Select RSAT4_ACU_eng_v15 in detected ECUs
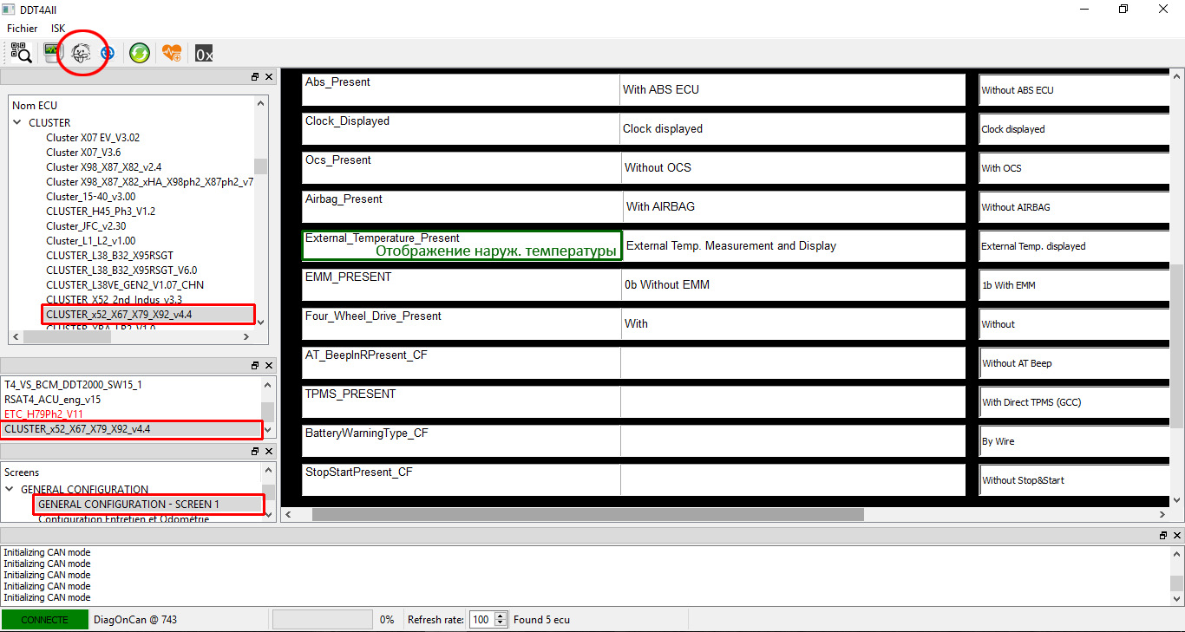This screenshot has width=1185, height=632. (x=52, y=399)
